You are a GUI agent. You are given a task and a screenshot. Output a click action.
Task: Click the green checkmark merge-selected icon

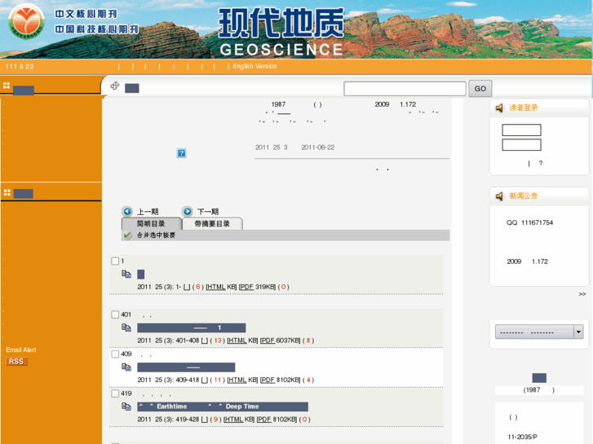(127, 235)
